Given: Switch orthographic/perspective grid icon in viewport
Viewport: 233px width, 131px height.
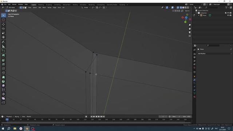Looking at the screenshot, I should pyautogui.click(x=190, y=36).
